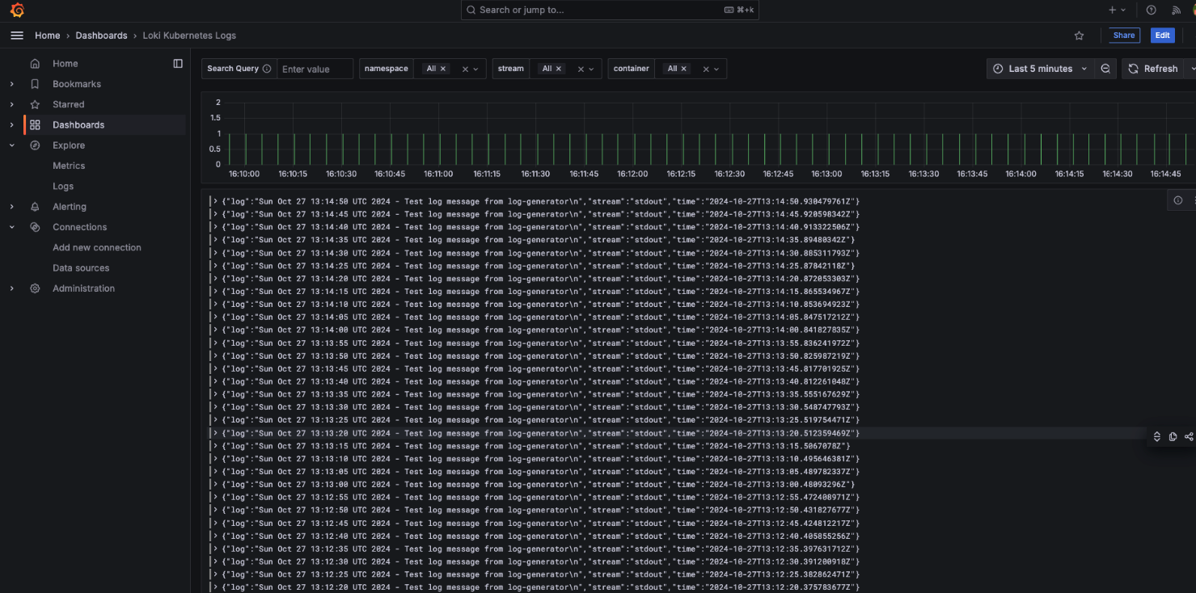Click the log line timestamped 13:14:45
The width and height of the screenshot is (1196, 593).
pos(540,214)
